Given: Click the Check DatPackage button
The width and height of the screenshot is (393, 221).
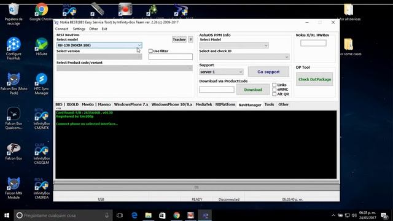Looking at the screenshot, I should click(314, 79).
